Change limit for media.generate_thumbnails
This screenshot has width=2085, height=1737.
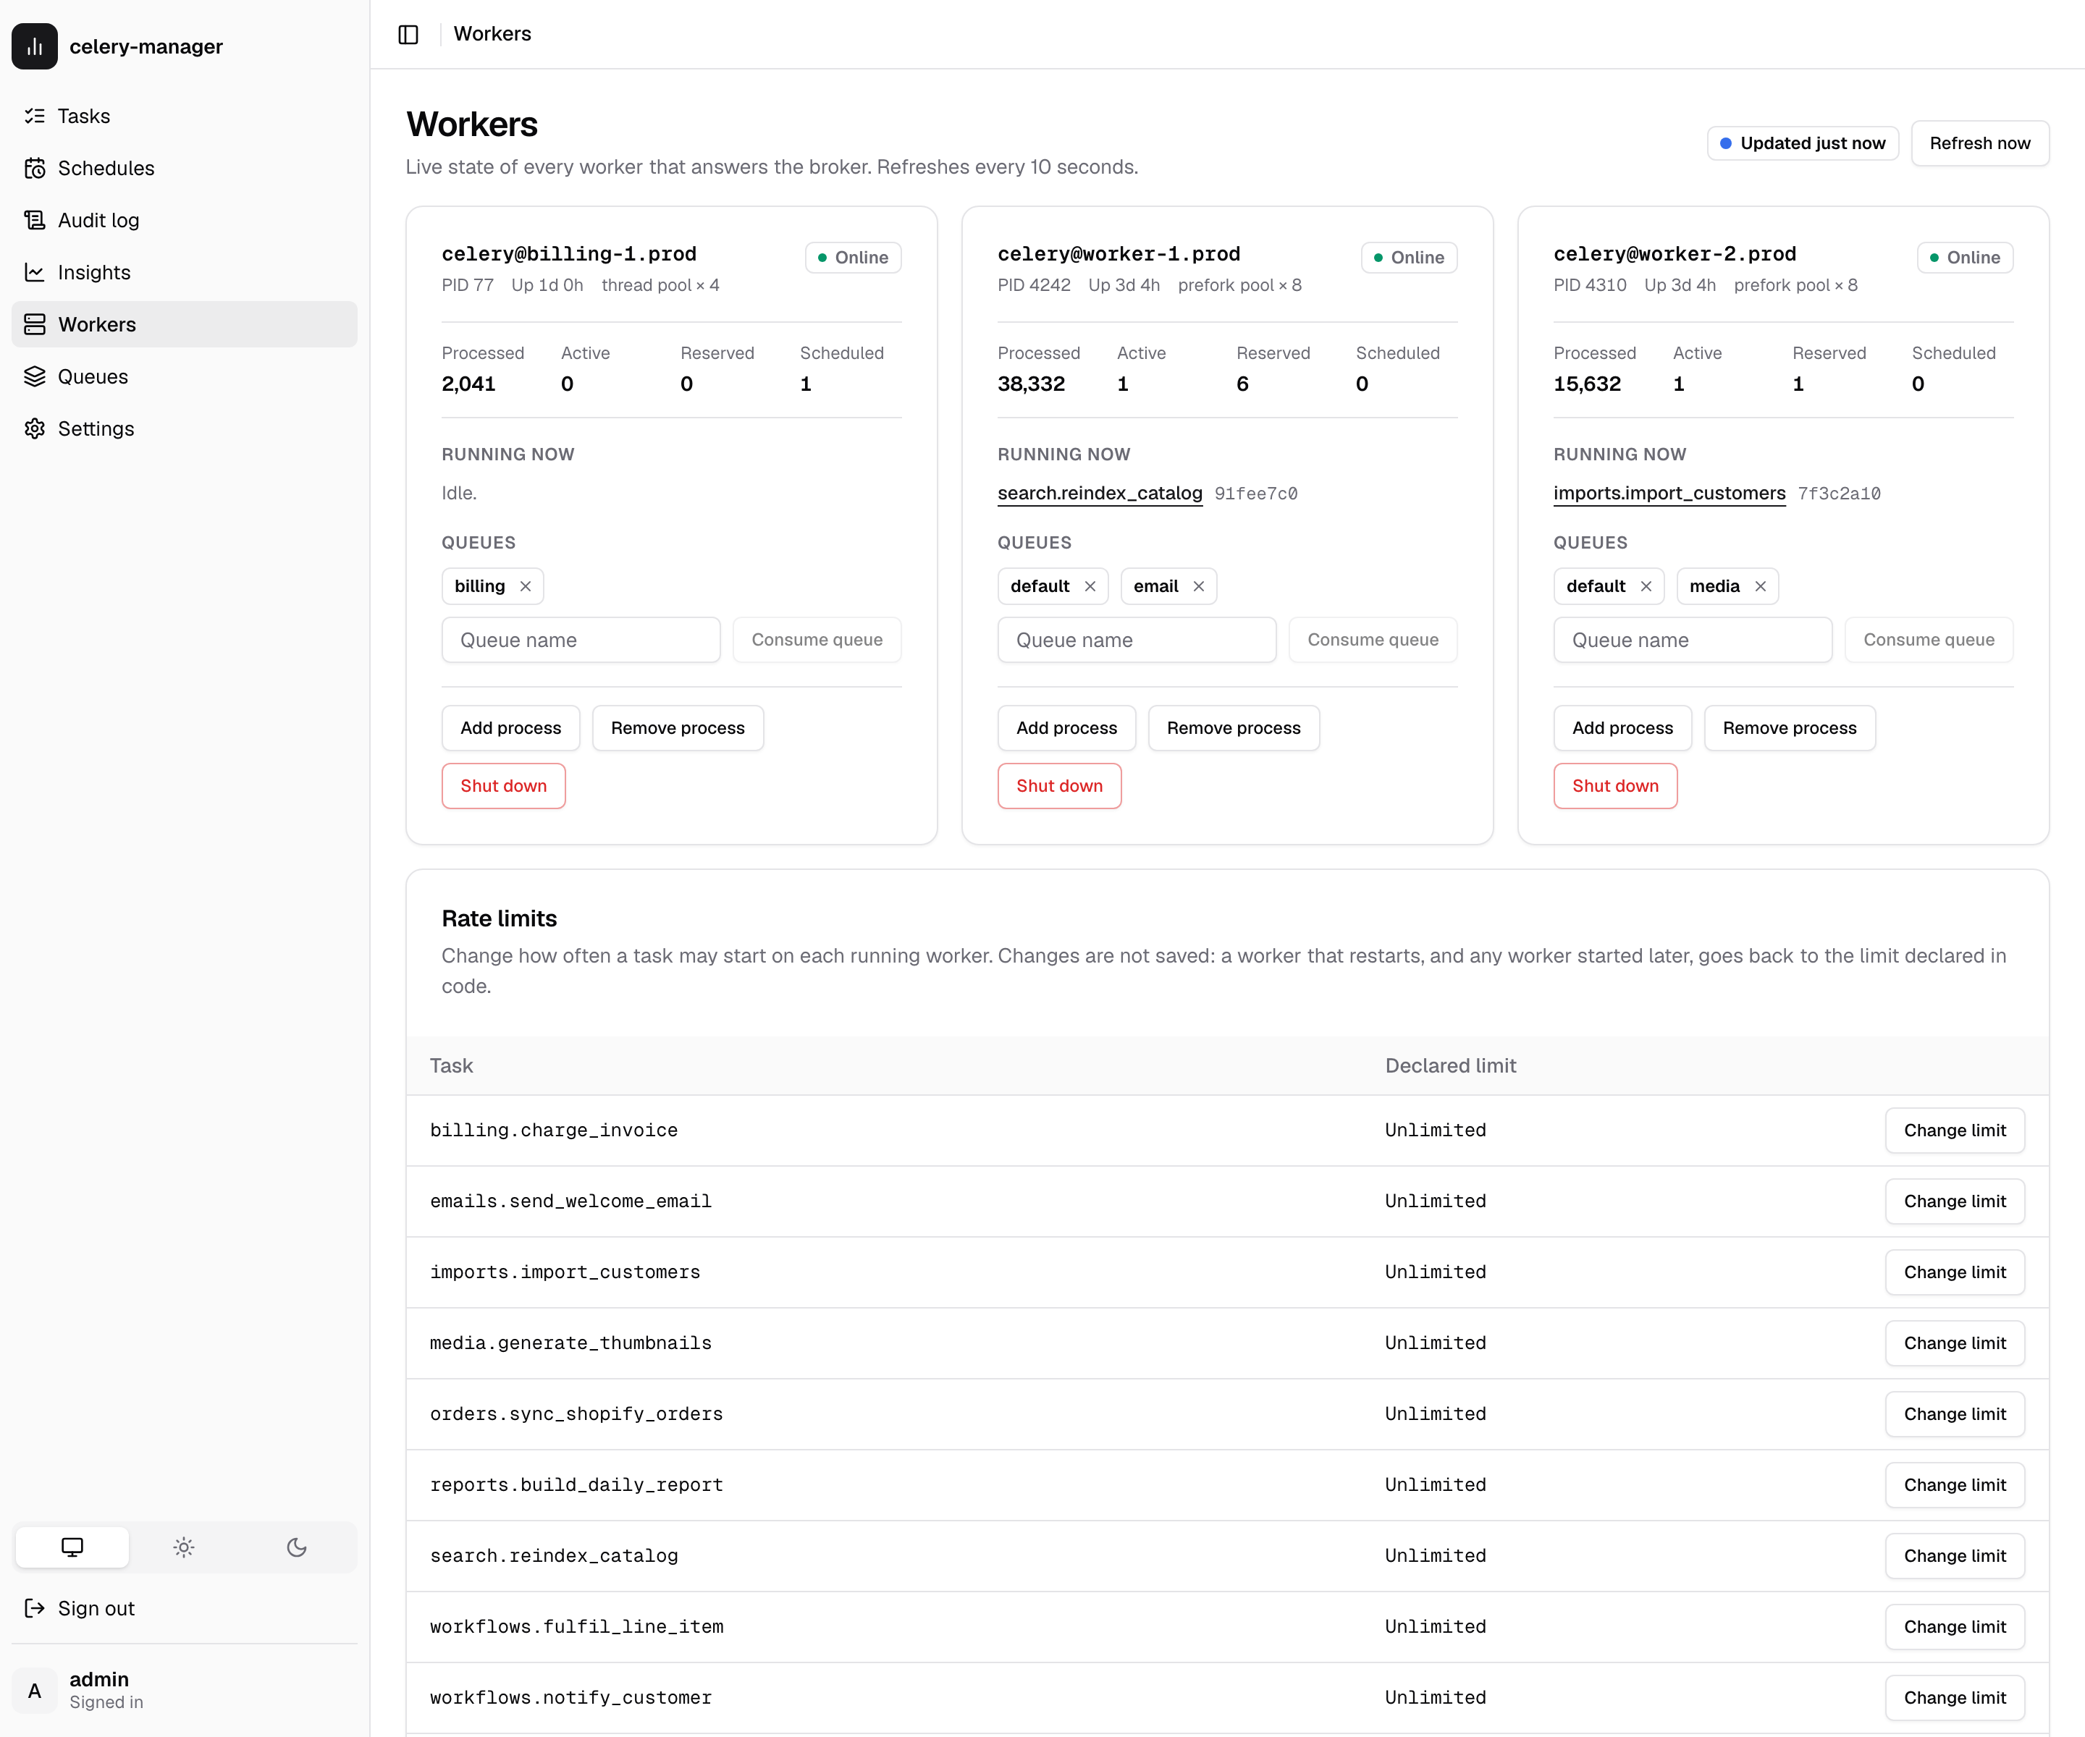click(1954, 1343)
